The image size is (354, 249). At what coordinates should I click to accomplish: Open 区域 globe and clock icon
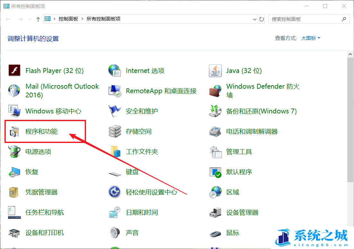(x=215, y=192)
